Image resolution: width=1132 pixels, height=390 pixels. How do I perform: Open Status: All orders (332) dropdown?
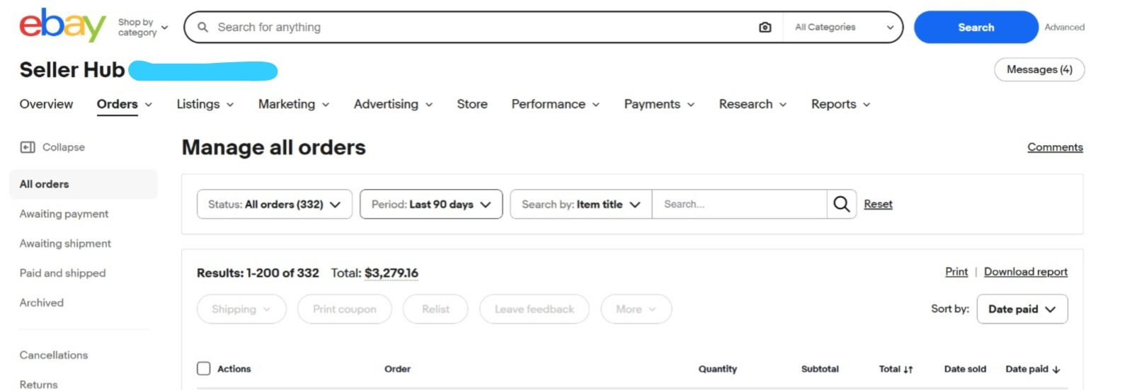point(274,204)
